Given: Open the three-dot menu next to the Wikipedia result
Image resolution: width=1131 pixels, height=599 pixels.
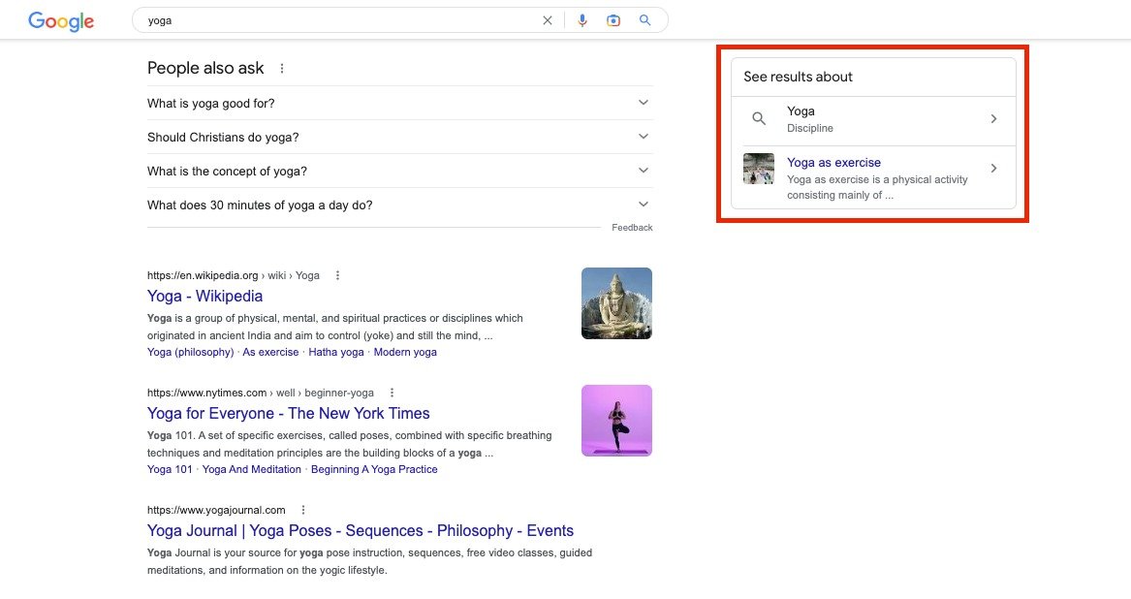Looking at the screenshot, I should (x=336, y=275).
